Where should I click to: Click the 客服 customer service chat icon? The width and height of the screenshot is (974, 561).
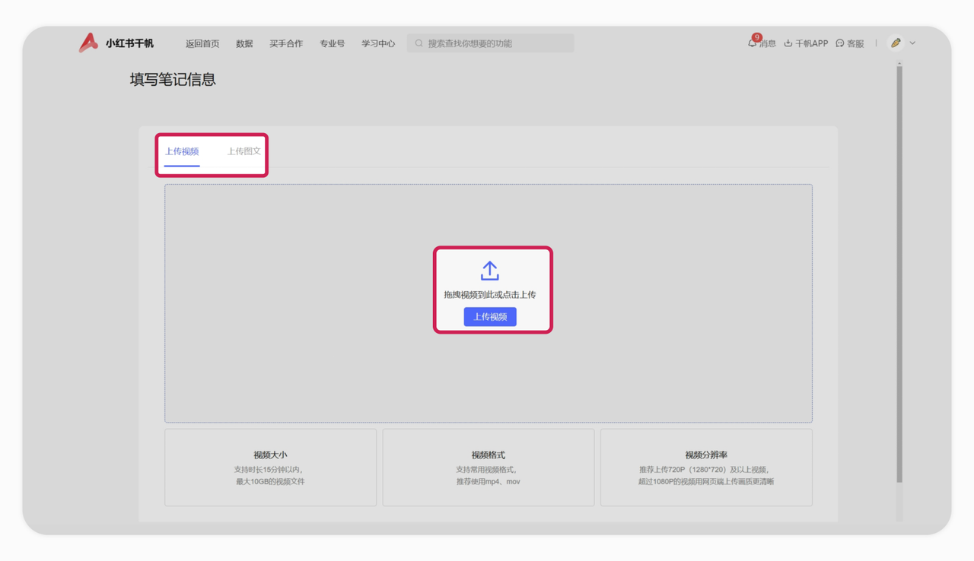point(840,43)
